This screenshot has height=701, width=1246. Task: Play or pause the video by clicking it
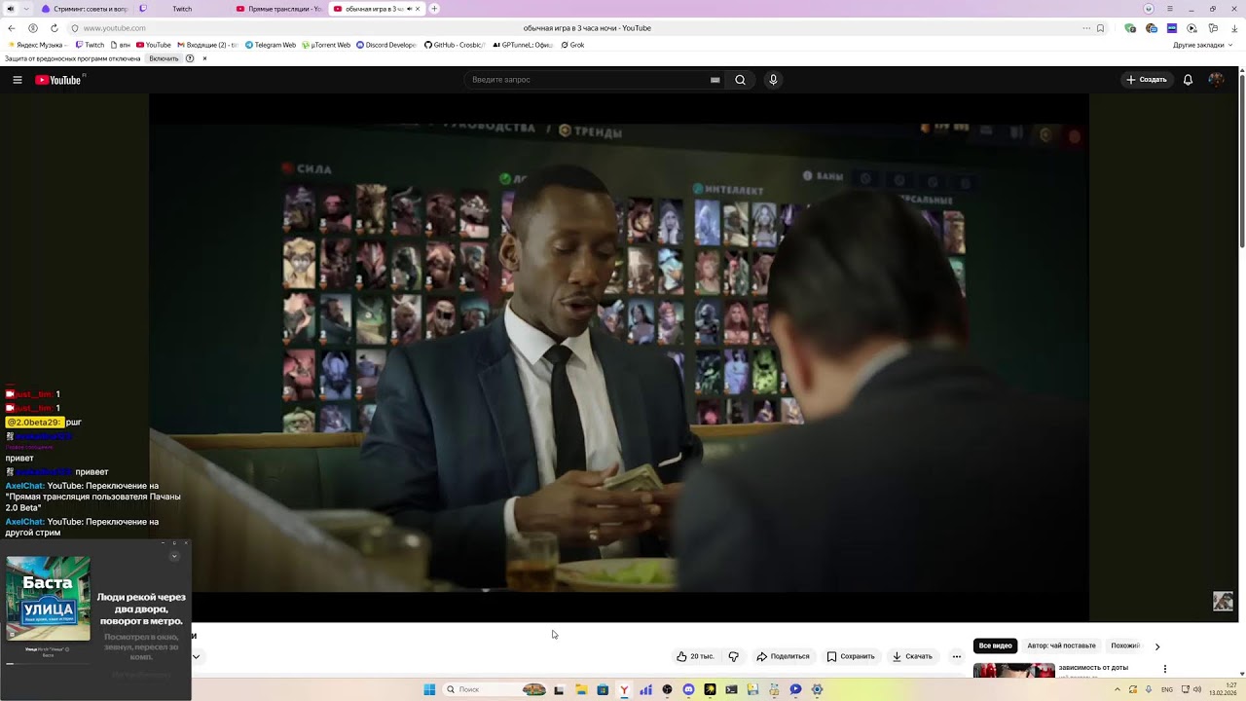pyautogui.click(x=618, y=358)
